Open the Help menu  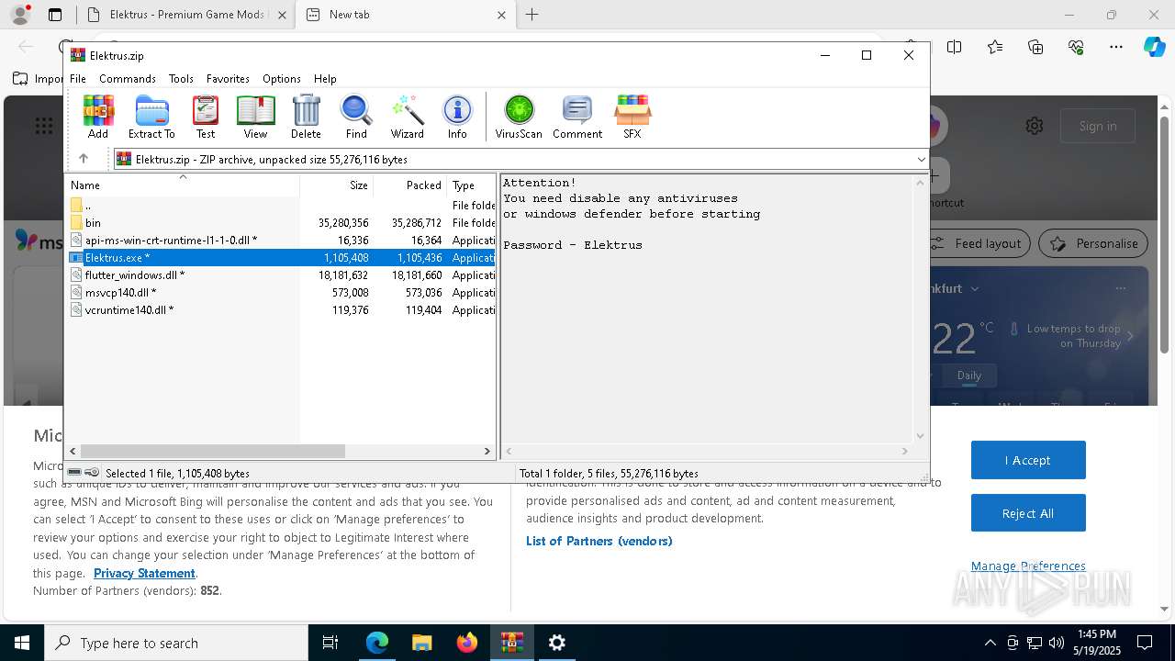[325, 79]
